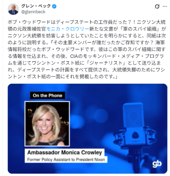The width and height of the screenshot is (170, 176).
Task: Follow the モニカ・クロウリー blue link
Action: [x=68, y=29]
